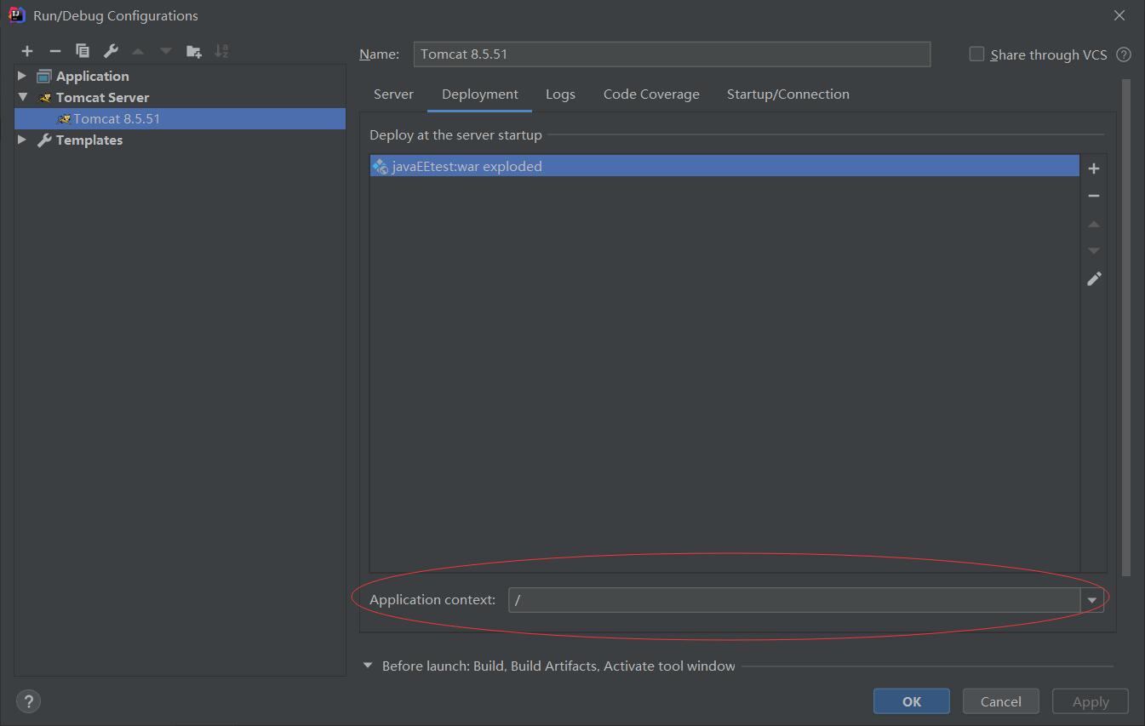Select the Deployment tab

tap(480, 94)
